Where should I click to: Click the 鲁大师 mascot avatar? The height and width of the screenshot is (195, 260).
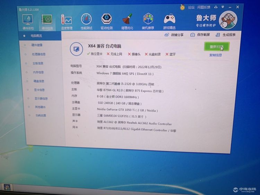[228, 20]
